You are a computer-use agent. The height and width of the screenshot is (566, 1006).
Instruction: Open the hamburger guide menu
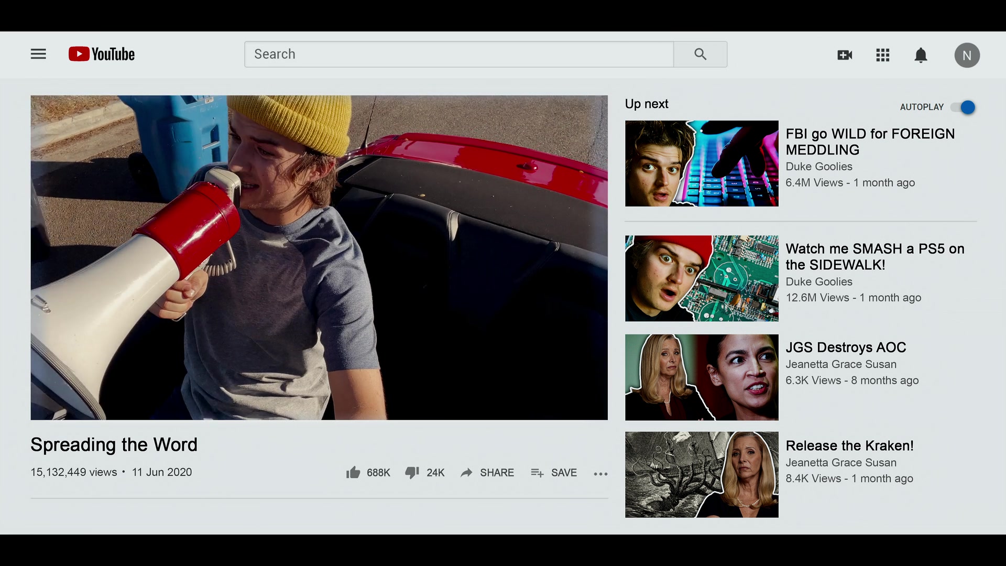[x=38, y=54]
